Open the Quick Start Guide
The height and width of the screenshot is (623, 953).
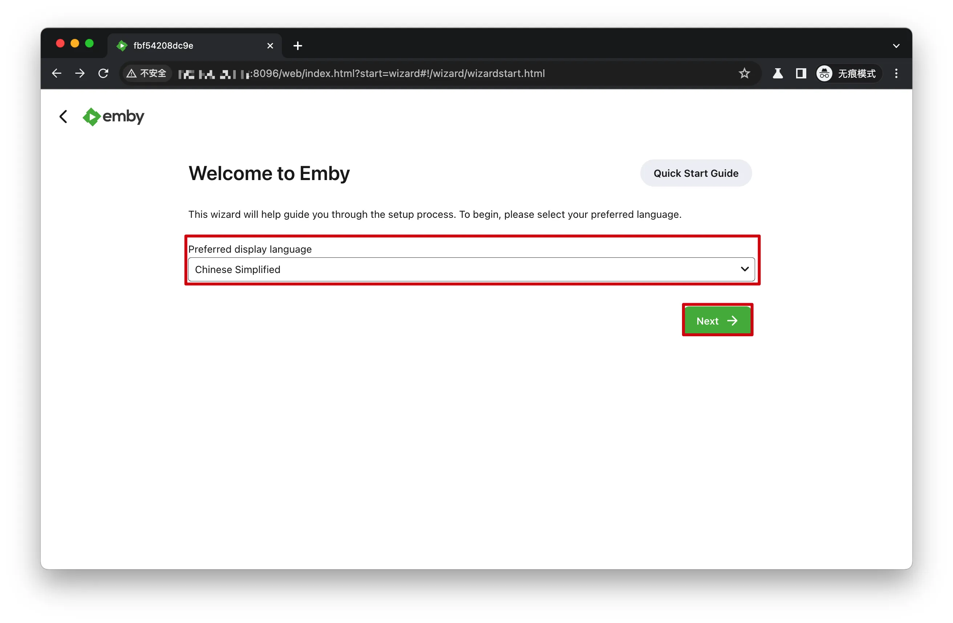coord(696,174)
